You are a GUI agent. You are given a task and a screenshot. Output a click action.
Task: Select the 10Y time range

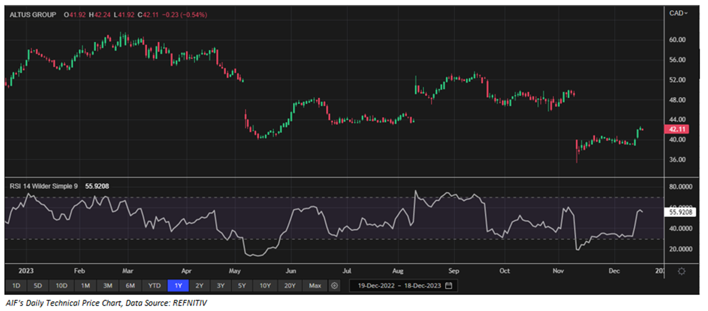pyautogui.click(x=265, y=286)
